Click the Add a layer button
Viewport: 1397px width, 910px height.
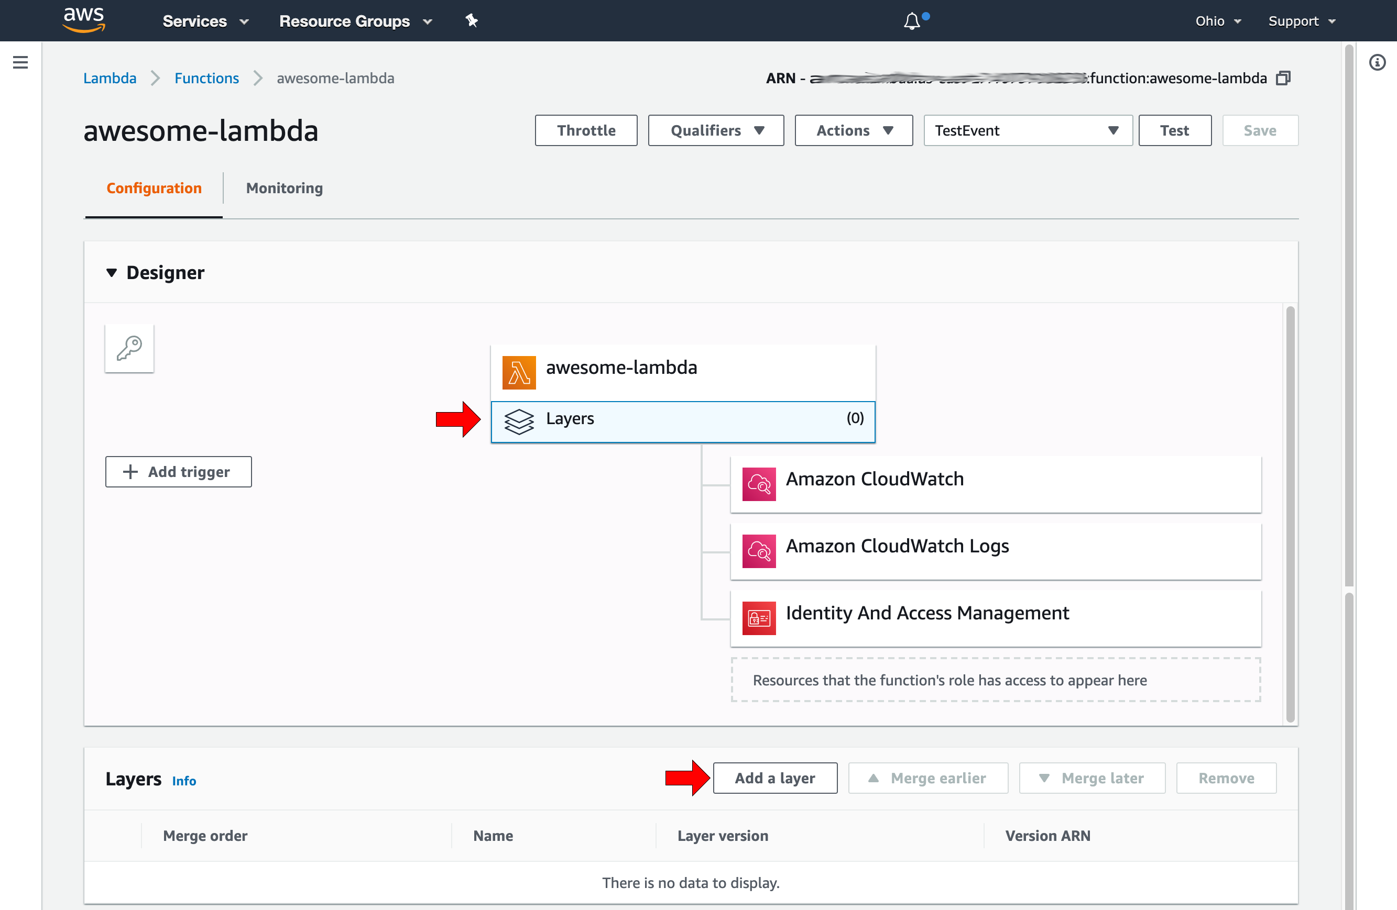[x=774, y=778]
